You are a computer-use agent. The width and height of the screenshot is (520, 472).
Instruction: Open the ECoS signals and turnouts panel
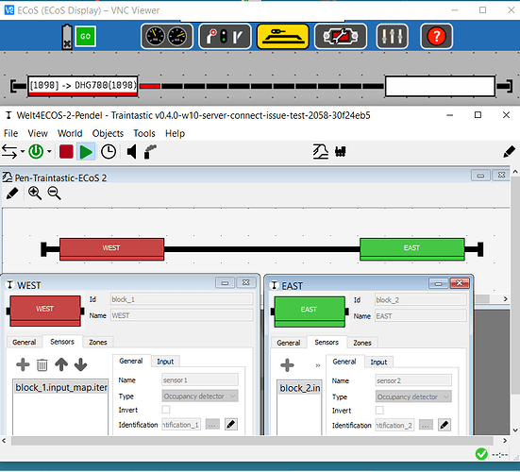(x=225, y=36)
